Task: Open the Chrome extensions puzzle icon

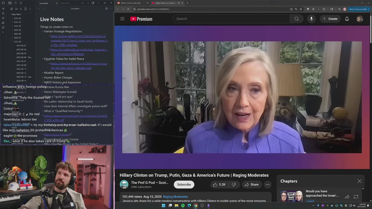Action: [324, 9]
